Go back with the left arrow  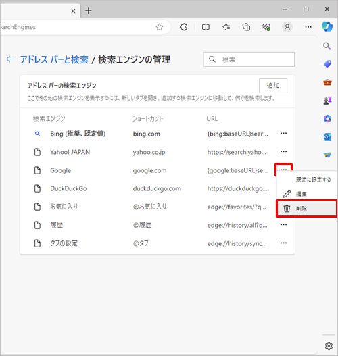click(9, 59)
